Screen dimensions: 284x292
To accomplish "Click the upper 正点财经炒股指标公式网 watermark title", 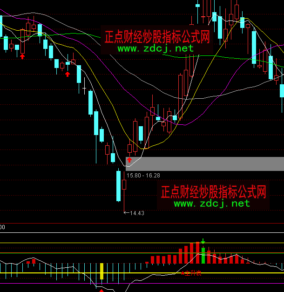I will point(156,37).
